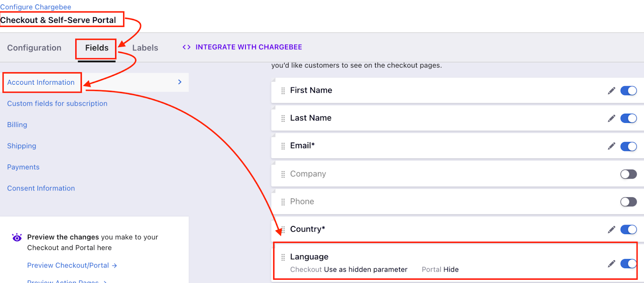Edit the Language field configuration
The width and height of the screenshot is (644, 283).
(611, 264)
